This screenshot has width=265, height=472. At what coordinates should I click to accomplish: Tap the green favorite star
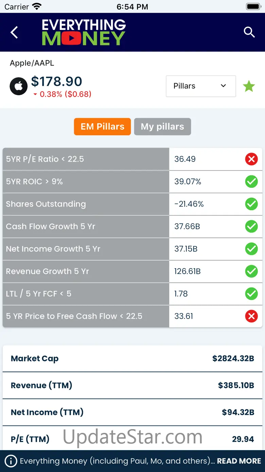point(249,86)
